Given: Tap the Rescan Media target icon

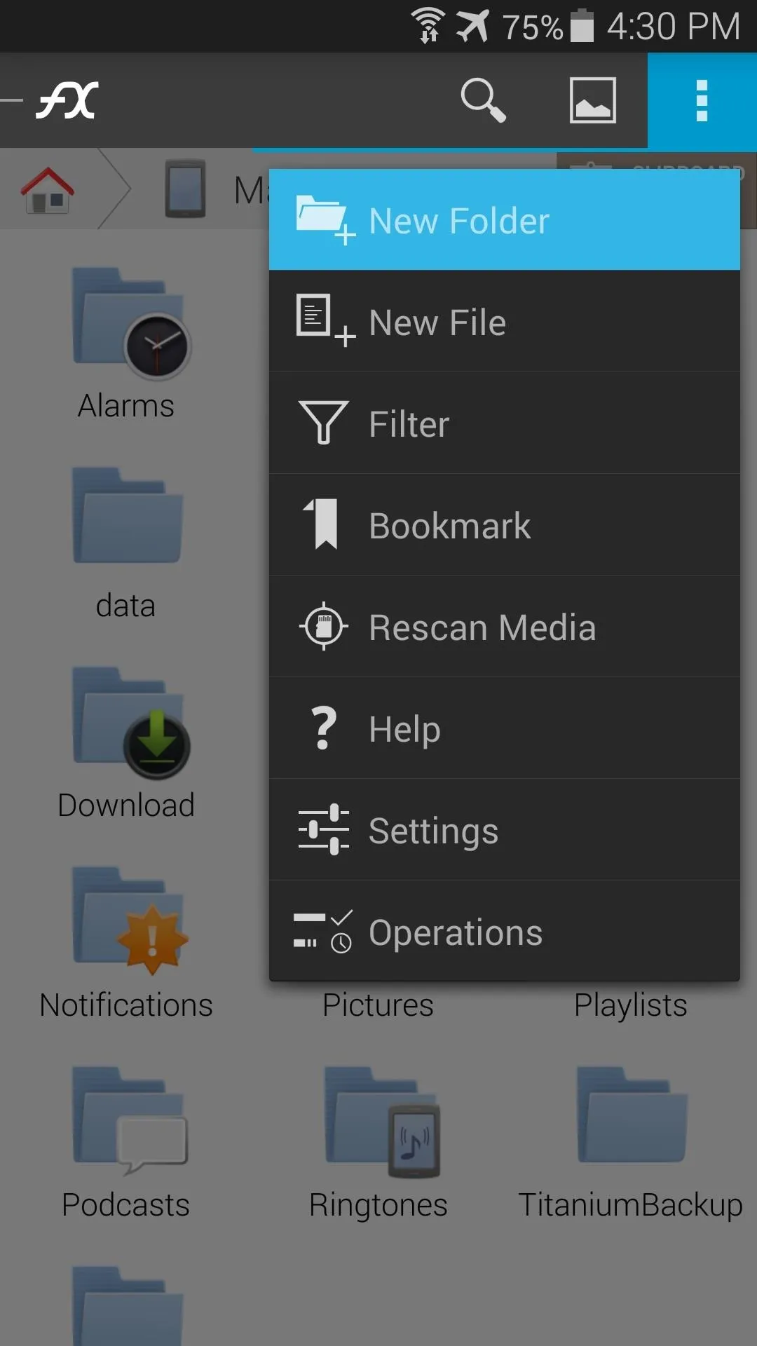Looking at the screenshot, I should click(323, 626).
